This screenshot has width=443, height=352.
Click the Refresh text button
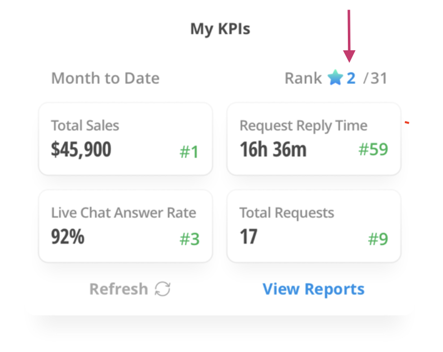[119, 289]
